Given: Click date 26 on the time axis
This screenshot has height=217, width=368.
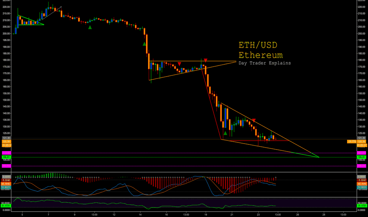Looking at the screenshot, I should (x=298, y=214).
